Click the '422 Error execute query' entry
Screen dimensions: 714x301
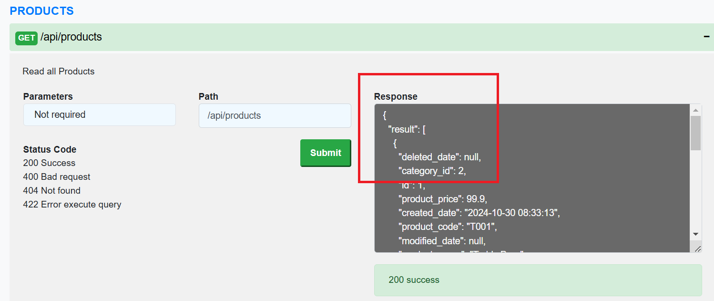72,205
